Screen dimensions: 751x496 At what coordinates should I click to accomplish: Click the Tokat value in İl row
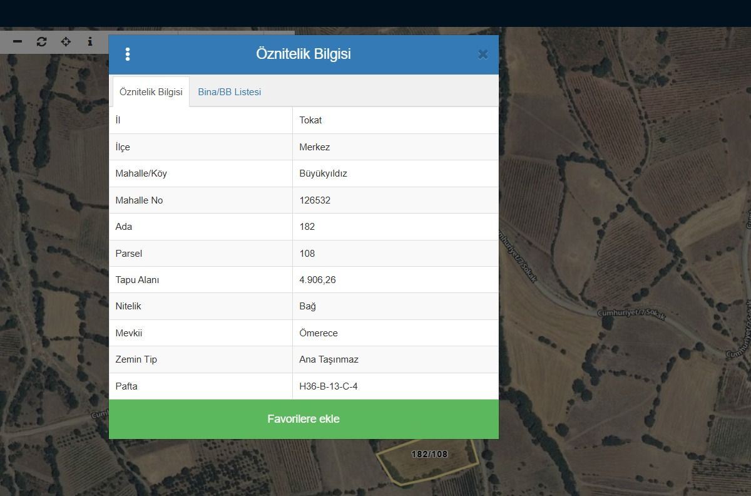click(310, 120)
